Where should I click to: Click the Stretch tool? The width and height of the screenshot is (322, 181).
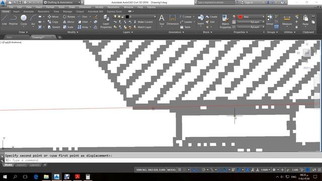pos(54,27)
